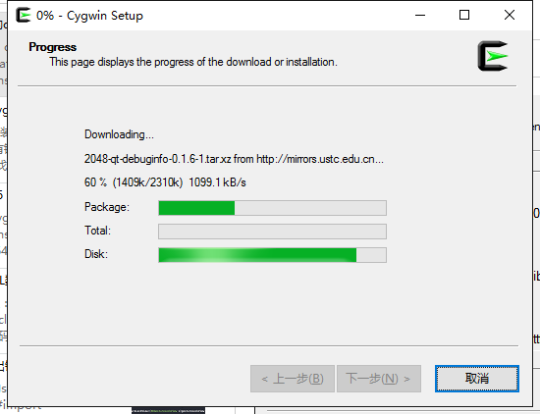The height and width of the screenshot is (414, 540).
Task: Minimize the Cygwin Setup window
Action: (420, 15)
